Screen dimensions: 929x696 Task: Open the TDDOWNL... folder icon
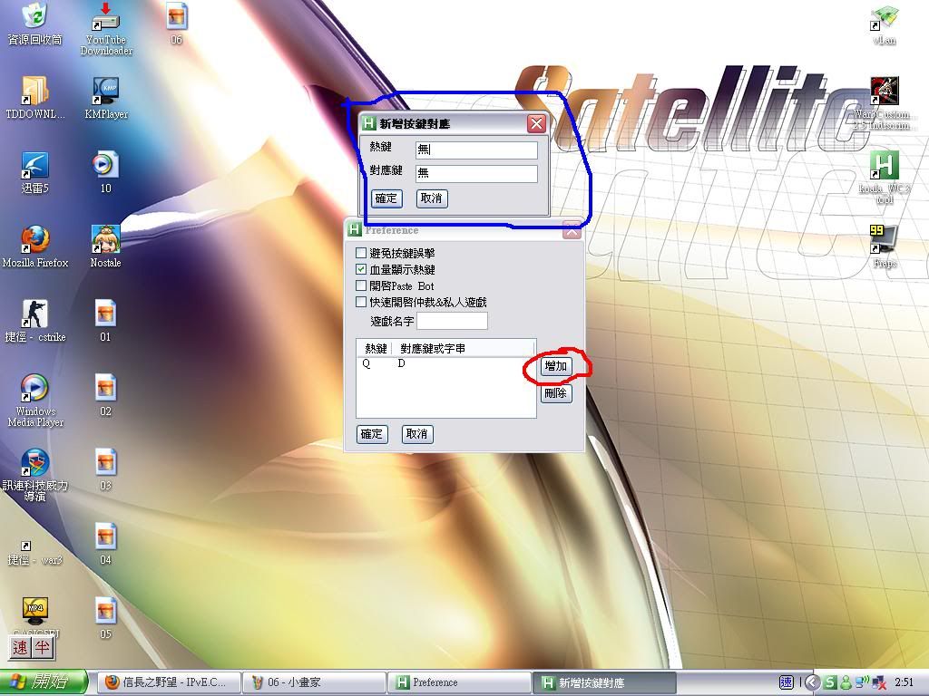35,91
